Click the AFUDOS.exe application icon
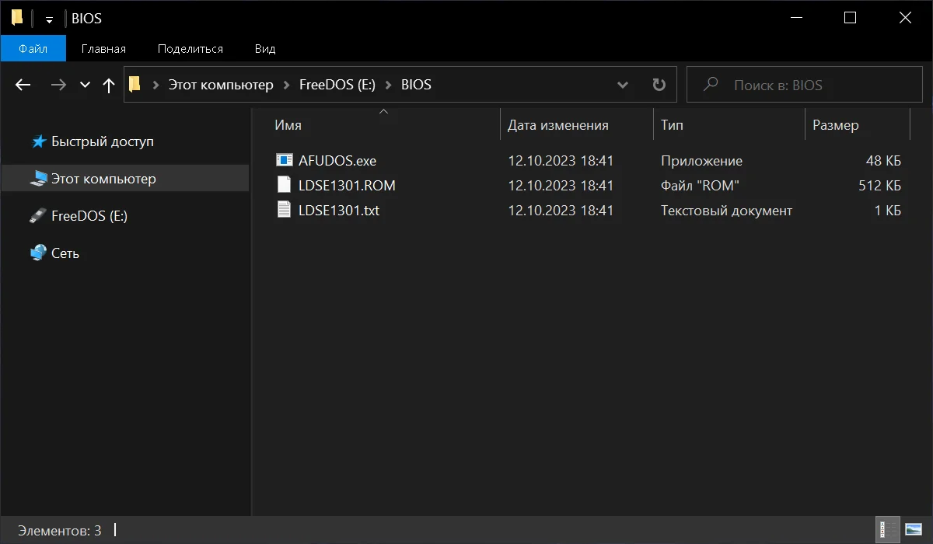This screenshot has height=544, width=933. (285, 161)
